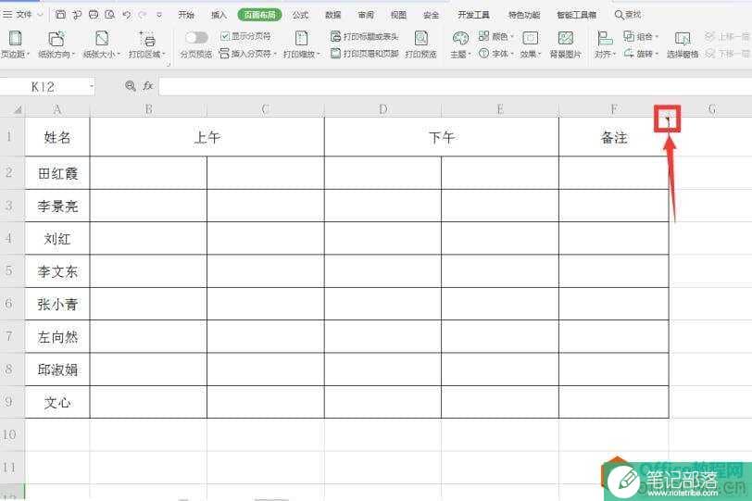Select the Page Layout (页面布局) tab
The width and height of the screenshot is (752, 501).
coord(259,15)
